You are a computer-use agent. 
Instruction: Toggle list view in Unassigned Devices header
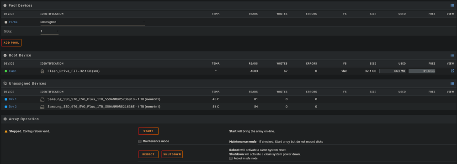coord(452,83)
